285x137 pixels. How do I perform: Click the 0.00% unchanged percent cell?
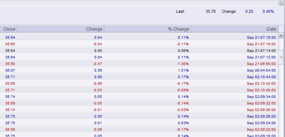coord(183,51)
